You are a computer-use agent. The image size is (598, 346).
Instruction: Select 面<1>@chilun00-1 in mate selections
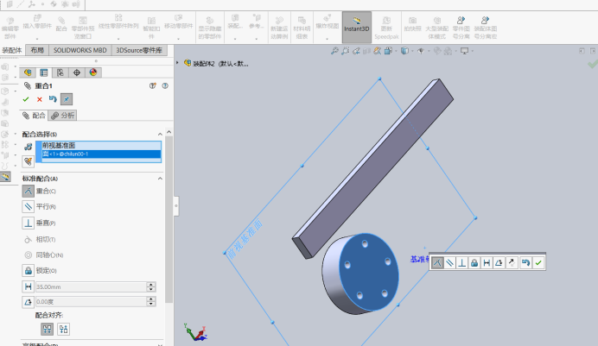[x=101, y=154]
